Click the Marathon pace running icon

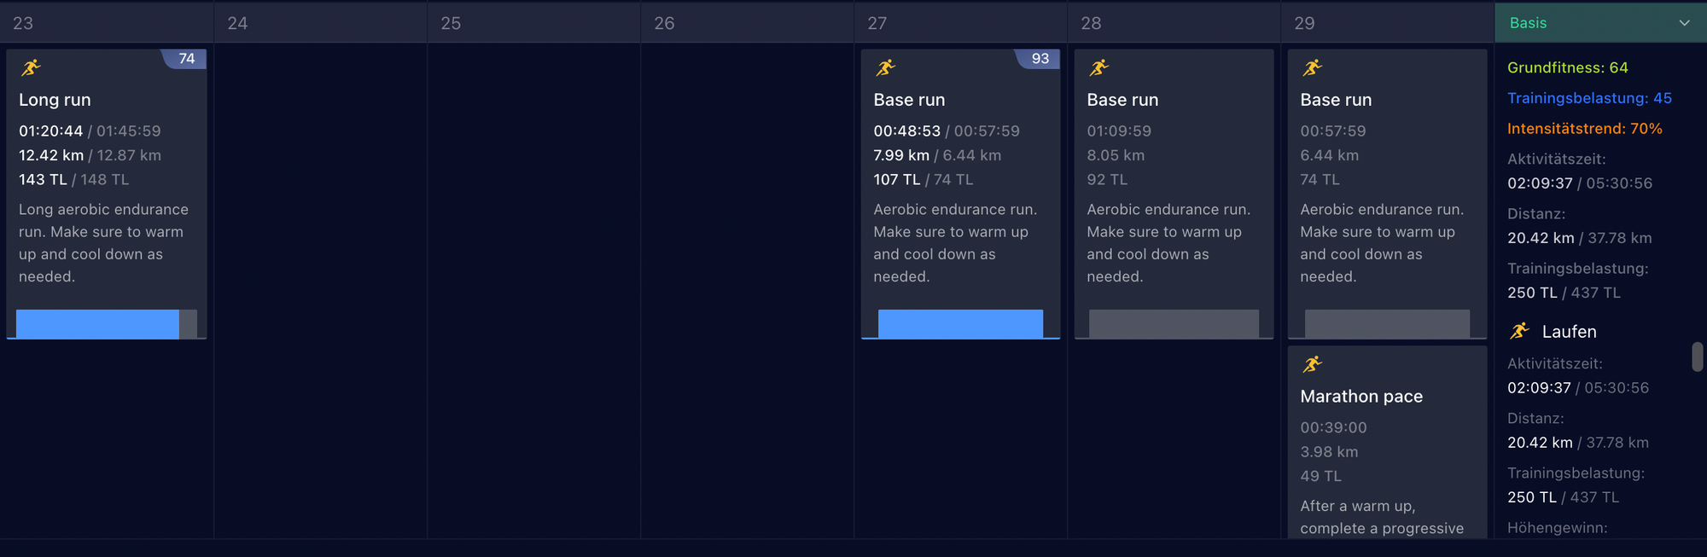pyautogui.click(x=1313, y=364)
